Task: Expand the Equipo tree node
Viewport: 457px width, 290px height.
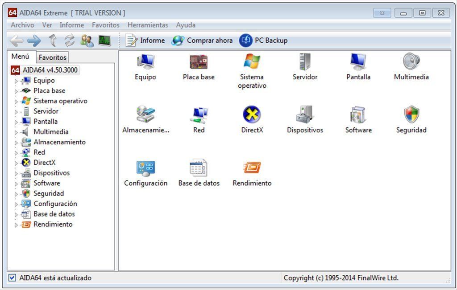Action: (17, 81)
